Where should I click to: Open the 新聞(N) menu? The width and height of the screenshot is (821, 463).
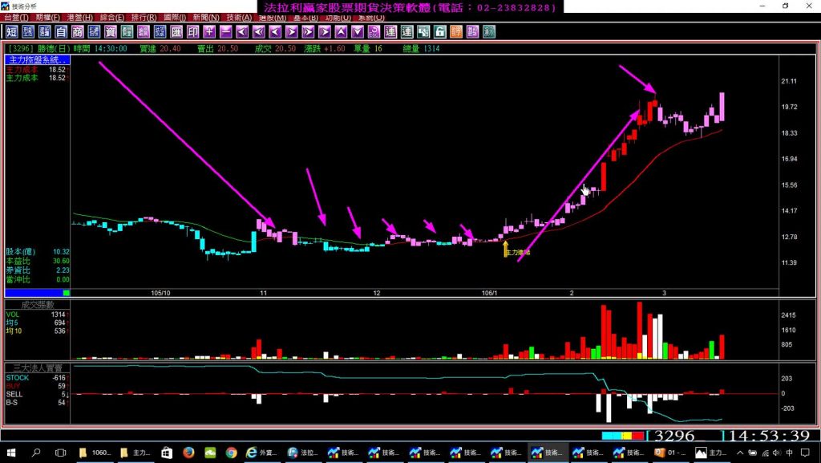[x=206, y=17]
